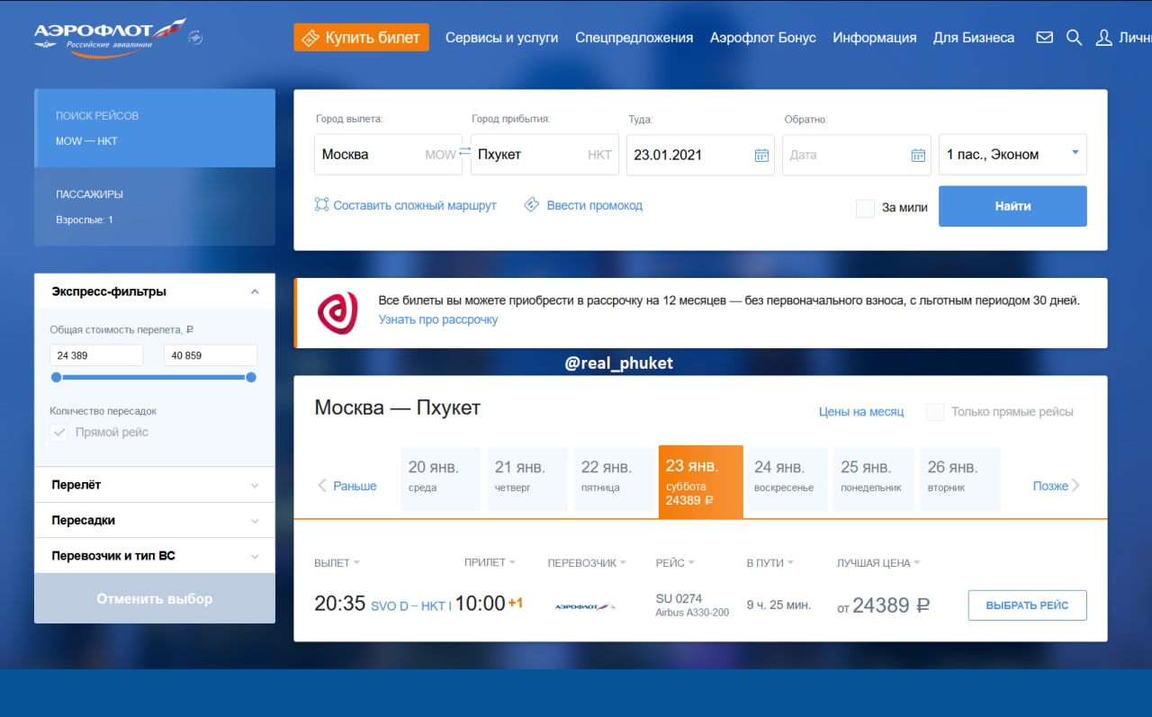Open the ПАССАЖИРЫ sidebar panel
The height and width of the screenshot is (717, 1152).
[155, 206]
